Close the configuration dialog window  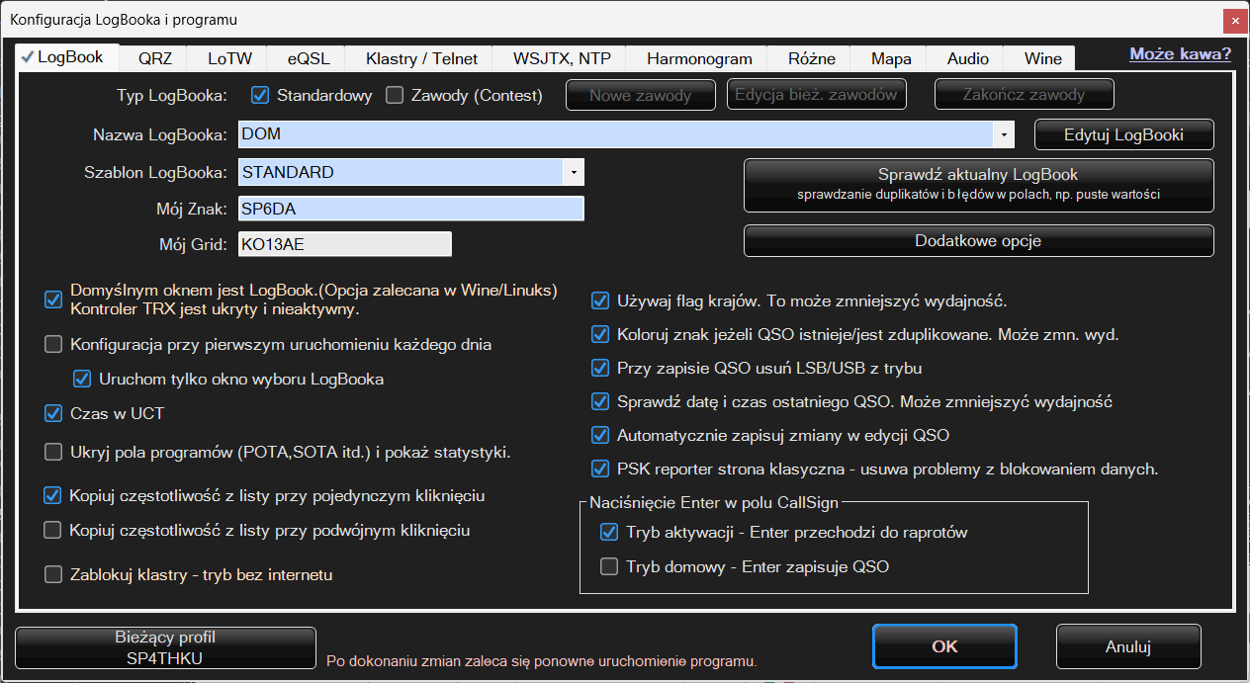pyautogui.click(x=1233, y=19)
